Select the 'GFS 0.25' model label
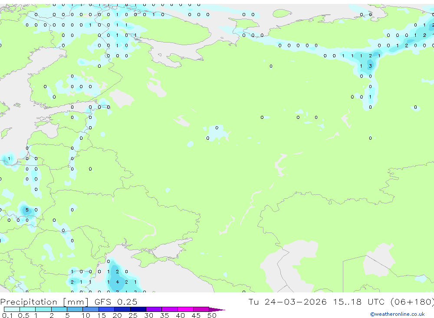 [x=116, y=302]
